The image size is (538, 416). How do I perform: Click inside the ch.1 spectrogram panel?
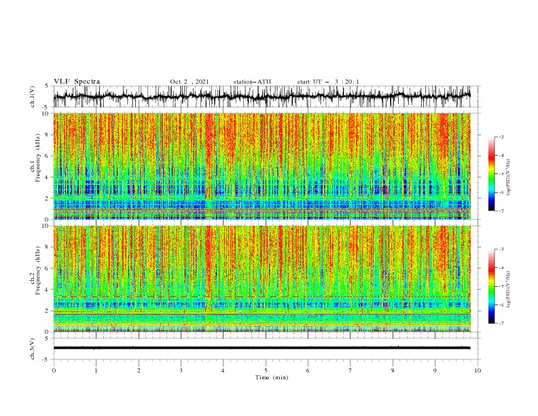pos(262,166)
